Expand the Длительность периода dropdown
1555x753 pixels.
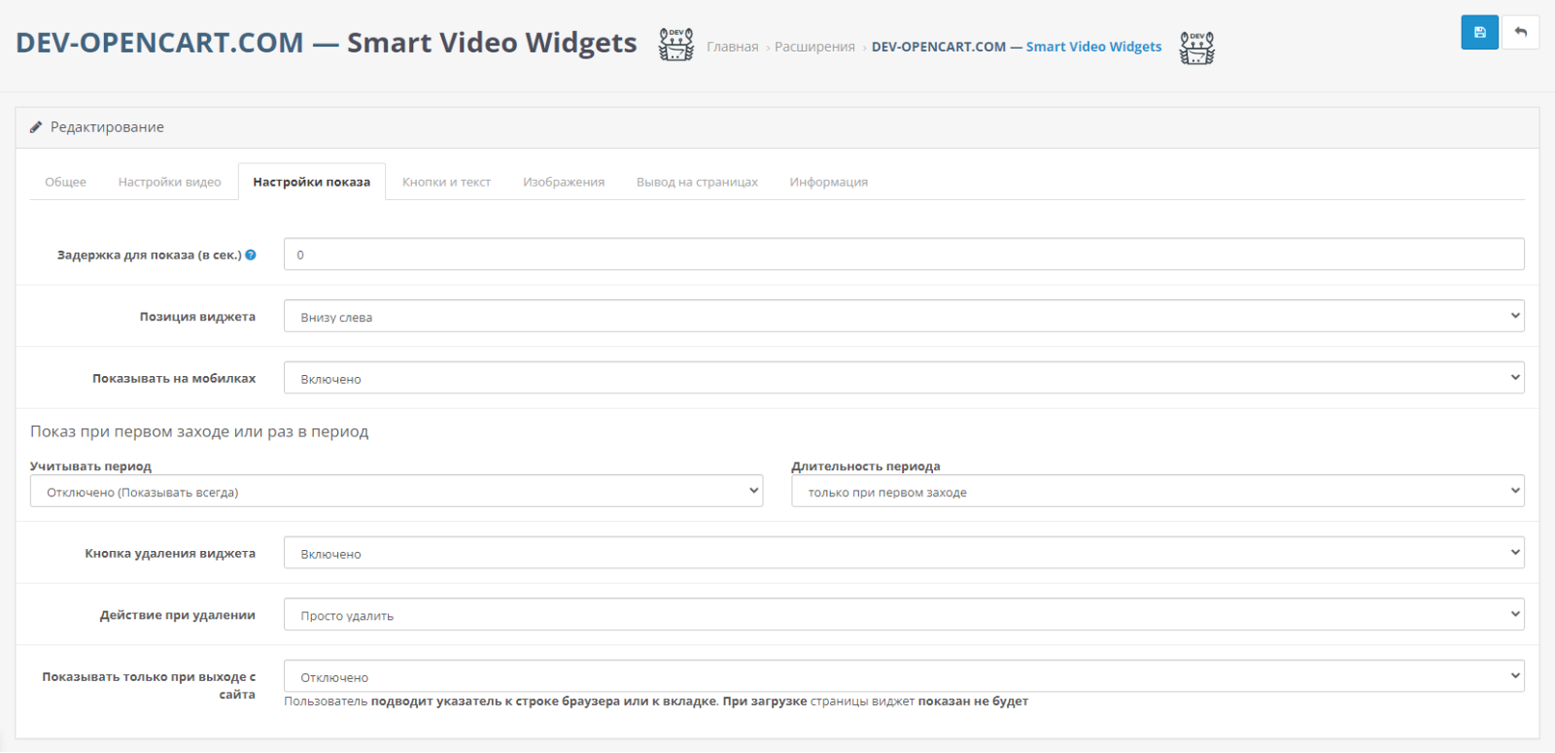(x=1158, y=492)
